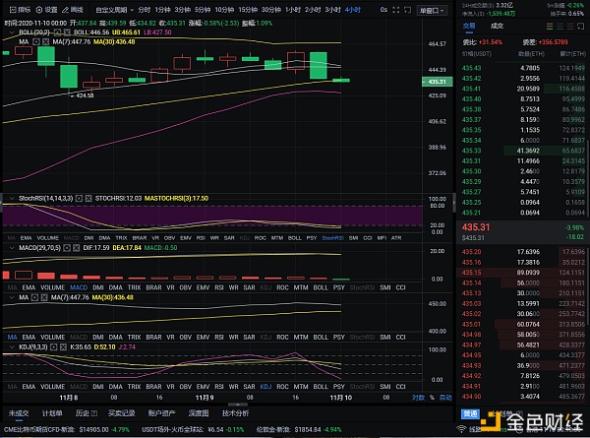
Task: Open 自定义周期 custom period dropdown
Action: [114, 10]
